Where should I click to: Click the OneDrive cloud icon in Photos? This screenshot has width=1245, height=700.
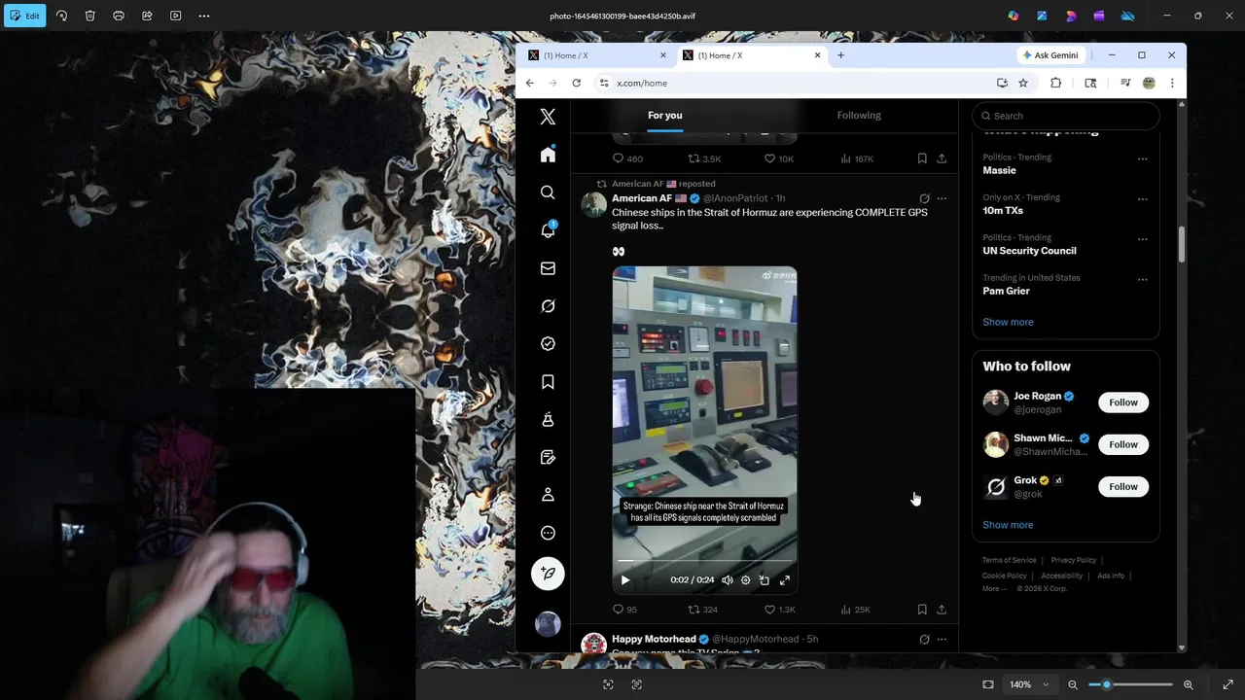point(1127,16)
